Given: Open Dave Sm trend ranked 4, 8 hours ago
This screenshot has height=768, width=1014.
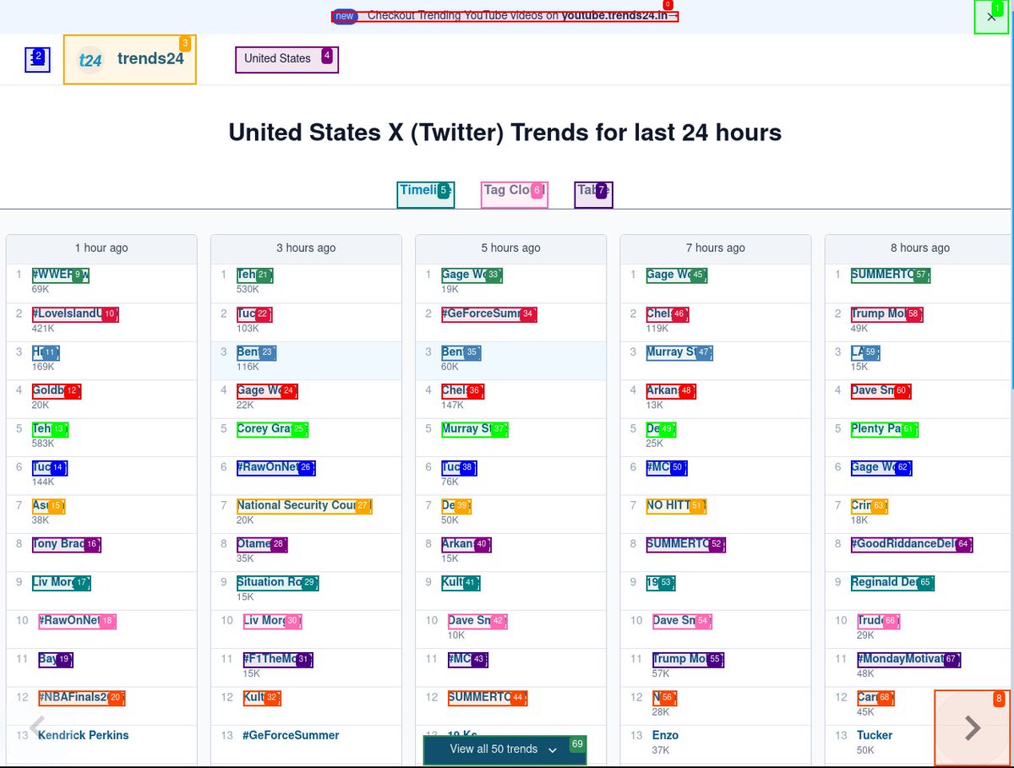Looking at the screenshot, I should [880, 390].
